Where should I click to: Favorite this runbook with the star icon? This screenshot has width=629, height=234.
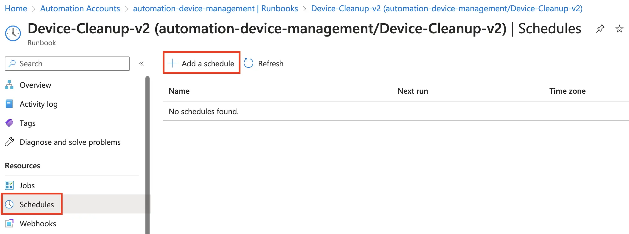click(x=619, y=29)
